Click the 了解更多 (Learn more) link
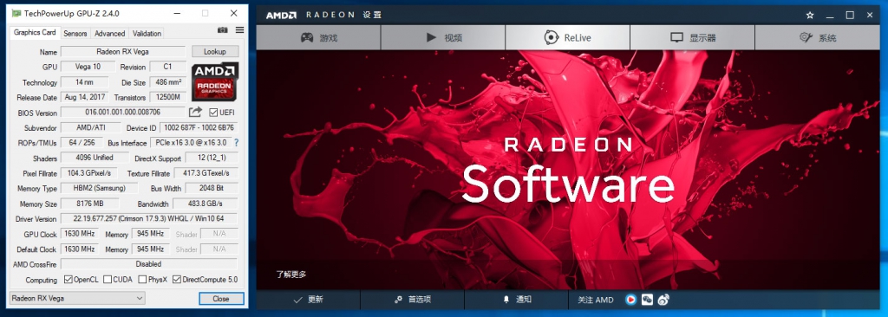 coord(291,275)
